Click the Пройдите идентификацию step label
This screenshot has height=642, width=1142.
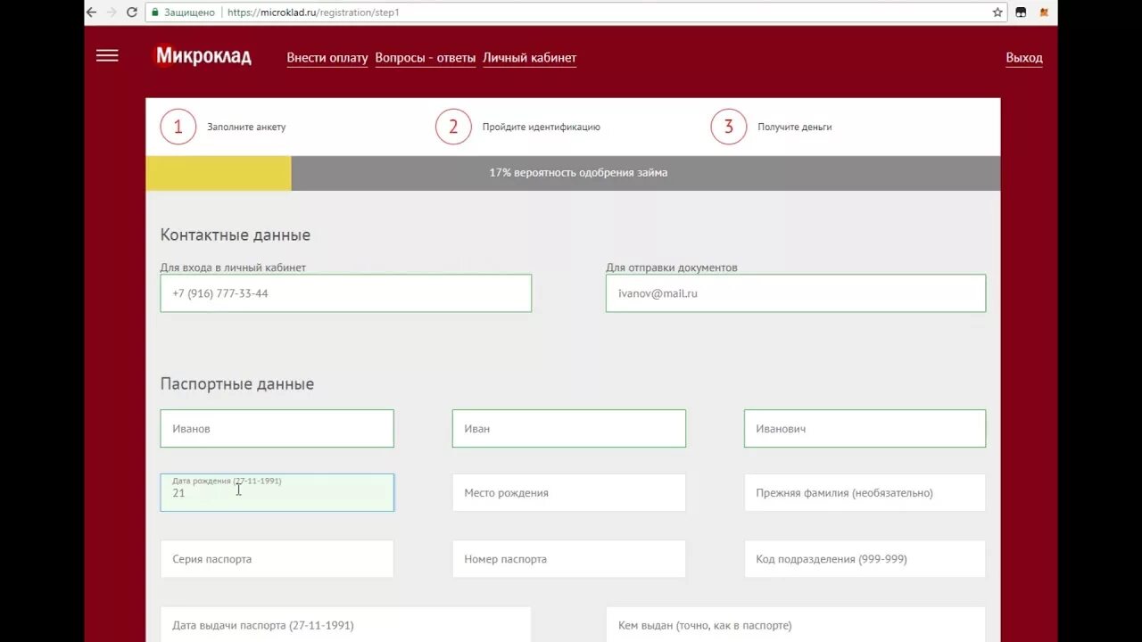(x=542, y=128)
